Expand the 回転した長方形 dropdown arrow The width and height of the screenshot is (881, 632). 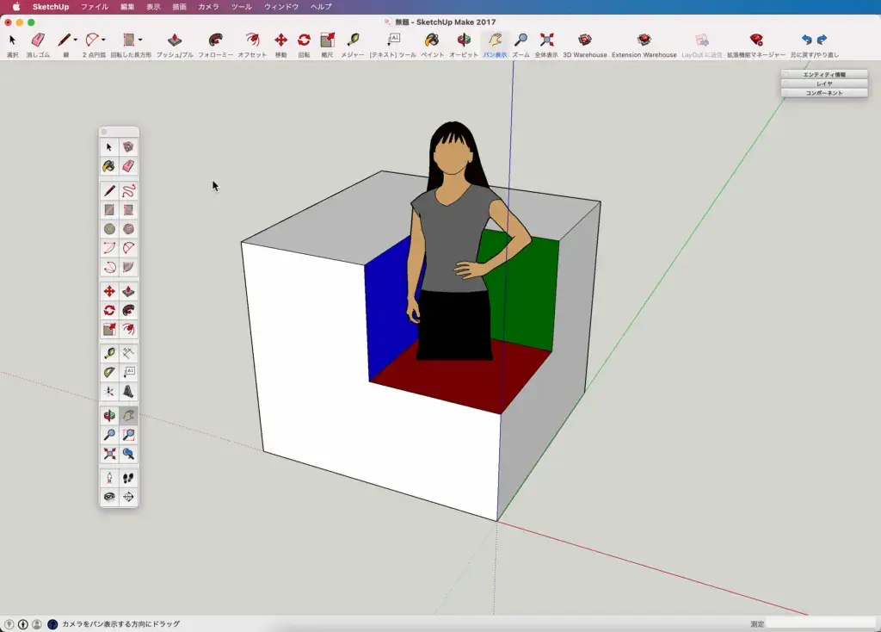coord(140,40)
